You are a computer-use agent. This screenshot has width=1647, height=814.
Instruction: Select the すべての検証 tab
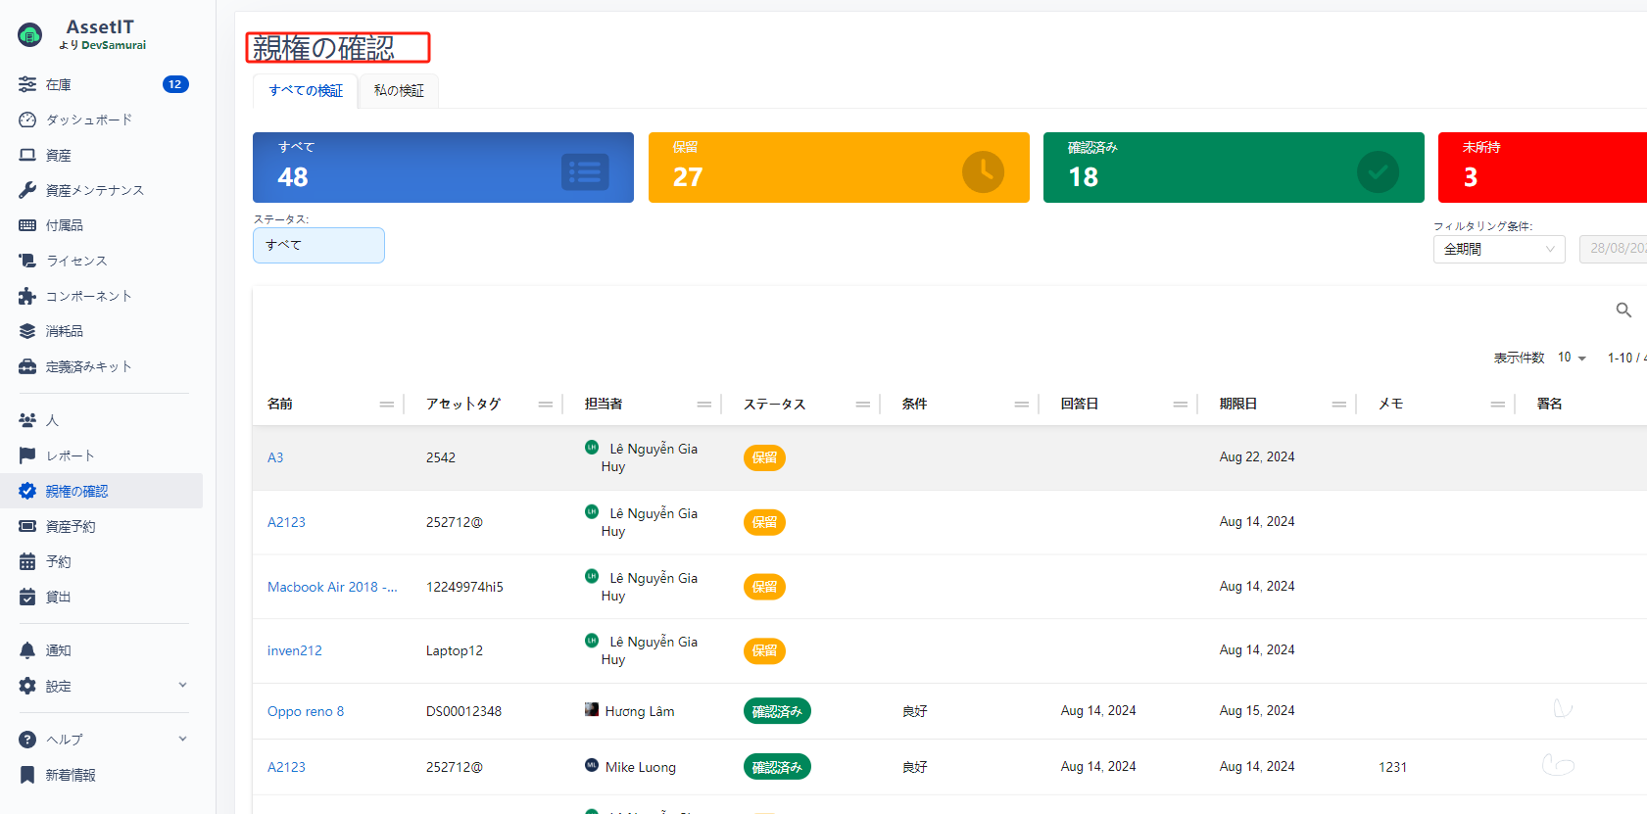pos(306,91)
